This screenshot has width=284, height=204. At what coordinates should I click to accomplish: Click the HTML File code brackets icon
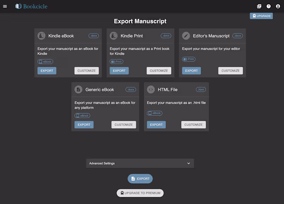tap(151, 90)
